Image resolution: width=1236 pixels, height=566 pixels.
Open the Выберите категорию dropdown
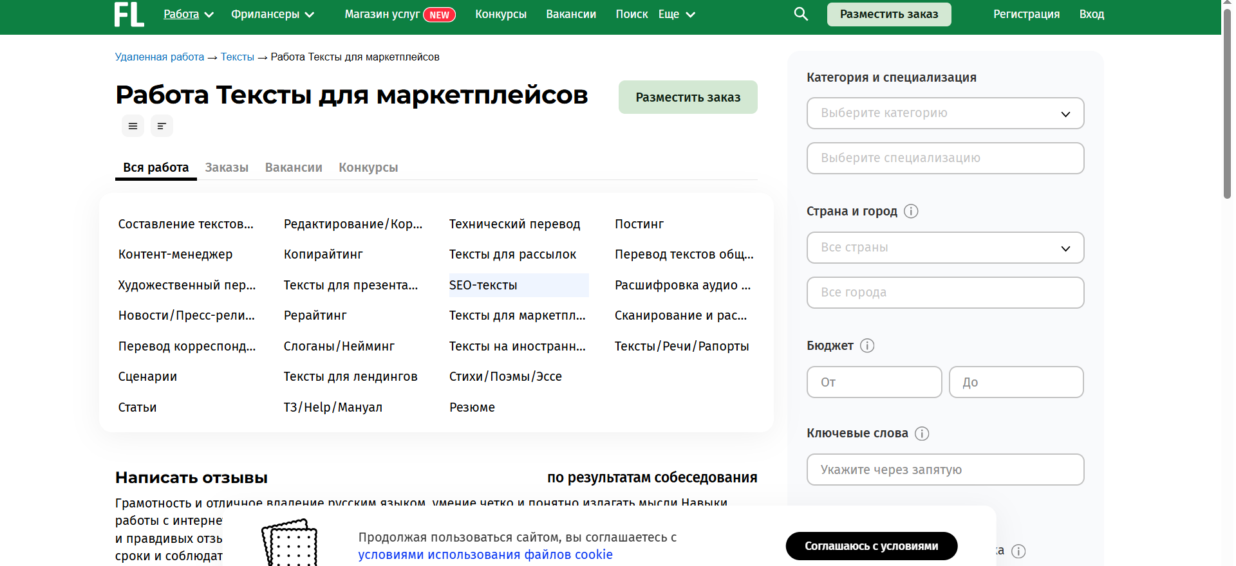(x=945, y=113)
